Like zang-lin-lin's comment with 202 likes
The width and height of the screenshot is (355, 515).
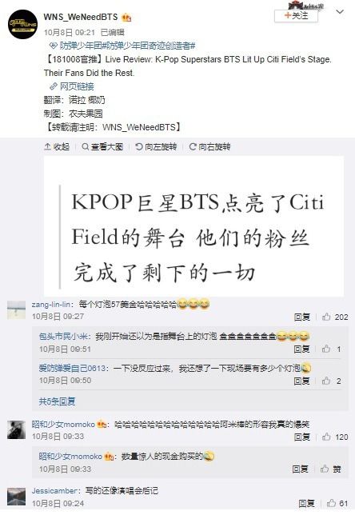pos(326,317)
